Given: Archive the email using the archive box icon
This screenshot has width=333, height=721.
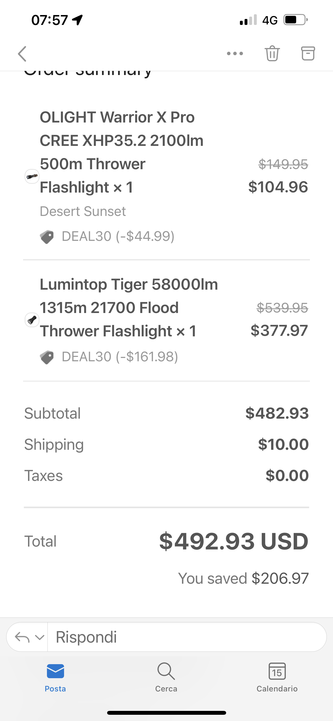Looking at the screenshot, I should point(308,53).
